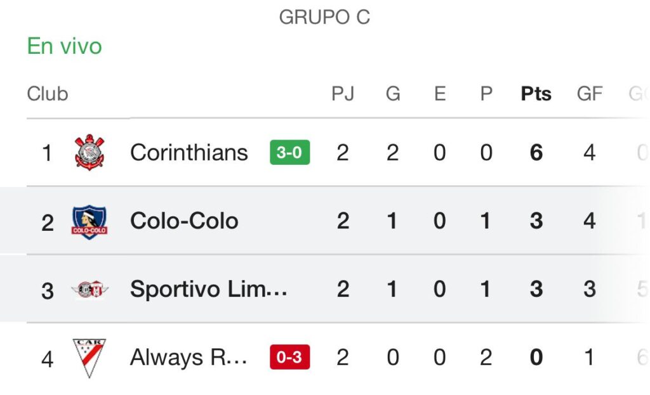
Task: Open the Sportivo Lim… team row
Action: click(x=325, y=288)
